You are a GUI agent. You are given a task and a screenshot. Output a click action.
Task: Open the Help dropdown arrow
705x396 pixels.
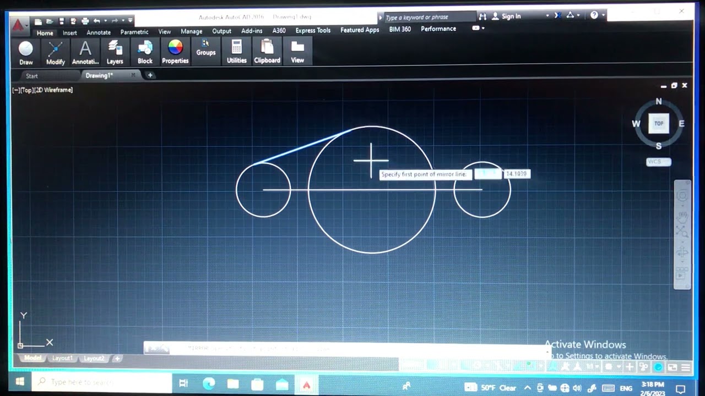604,15
